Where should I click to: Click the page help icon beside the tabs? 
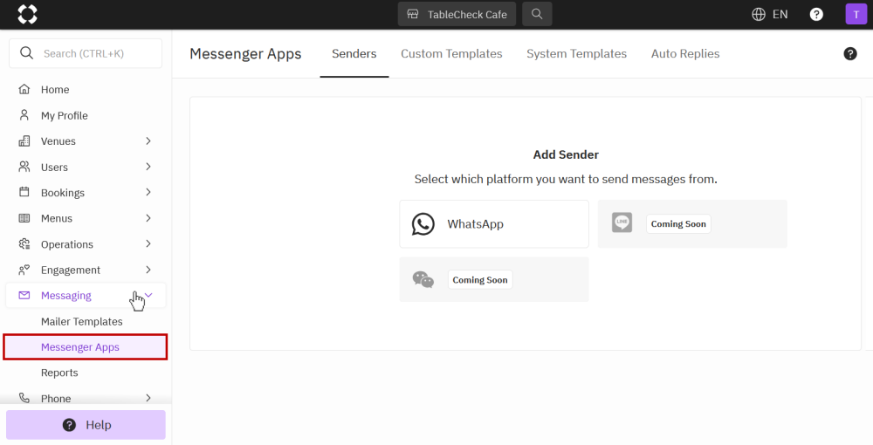(849, 53)
